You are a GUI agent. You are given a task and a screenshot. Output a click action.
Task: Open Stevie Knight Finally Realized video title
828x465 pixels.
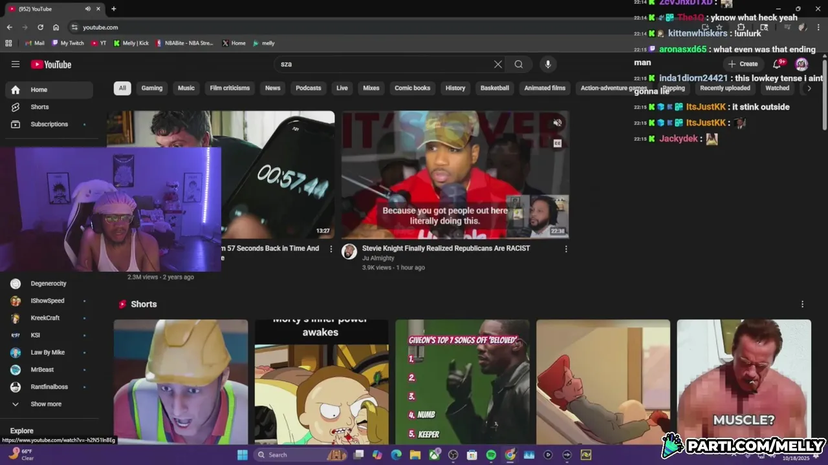(446, 248)
